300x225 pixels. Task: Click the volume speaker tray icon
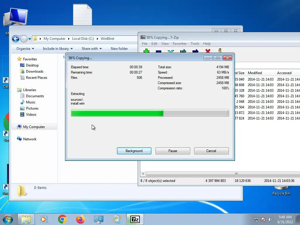[270, 219]
